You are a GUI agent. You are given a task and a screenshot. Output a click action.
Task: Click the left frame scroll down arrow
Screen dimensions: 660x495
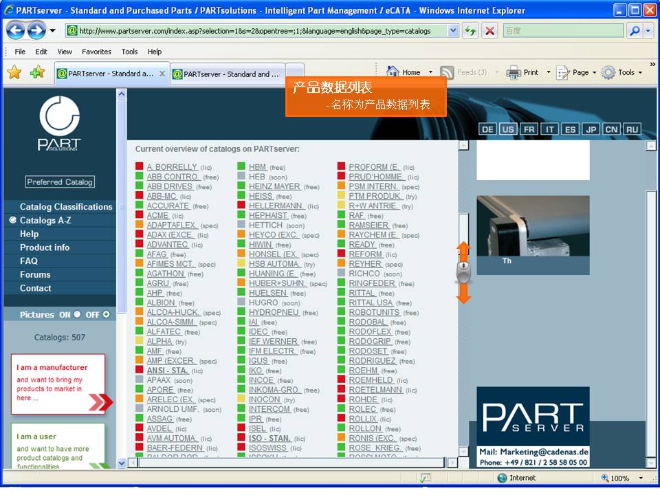(121, 463)
